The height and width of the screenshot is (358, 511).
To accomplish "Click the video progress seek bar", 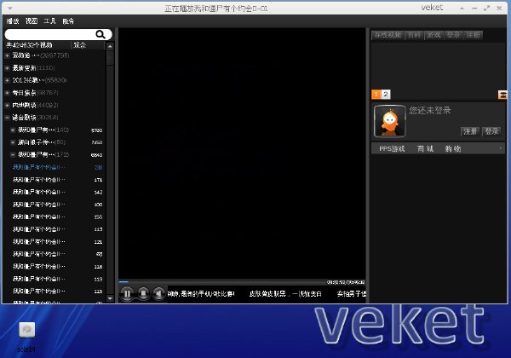I will coord(223,281).
